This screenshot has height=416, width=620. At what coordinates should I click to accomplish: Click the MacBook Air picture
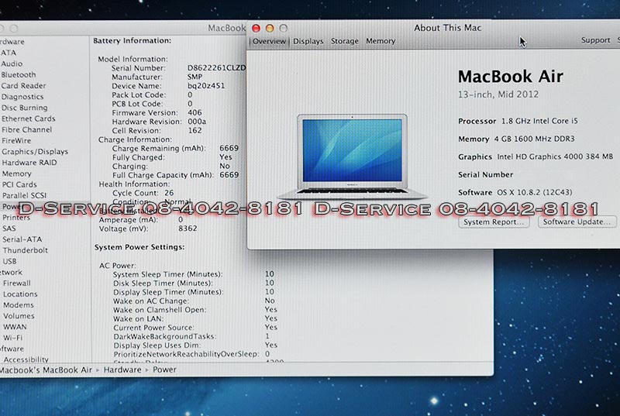(353, 156)
